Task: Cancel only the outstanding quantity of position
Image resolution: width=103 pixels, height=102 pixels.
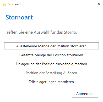Action: (51, 46)
